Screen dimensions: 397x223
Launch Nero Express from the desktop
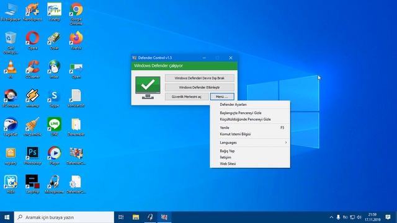(x=32, y=11)
